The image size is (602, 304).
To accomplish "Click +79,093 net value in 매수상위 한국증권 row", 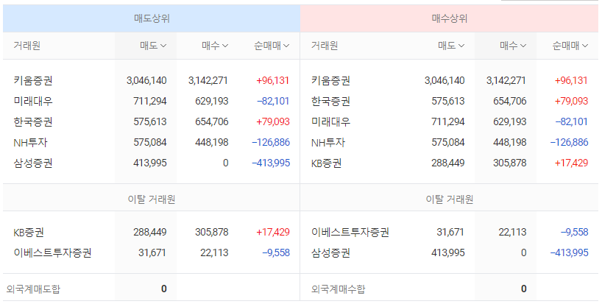I will [x=571, y=102].
